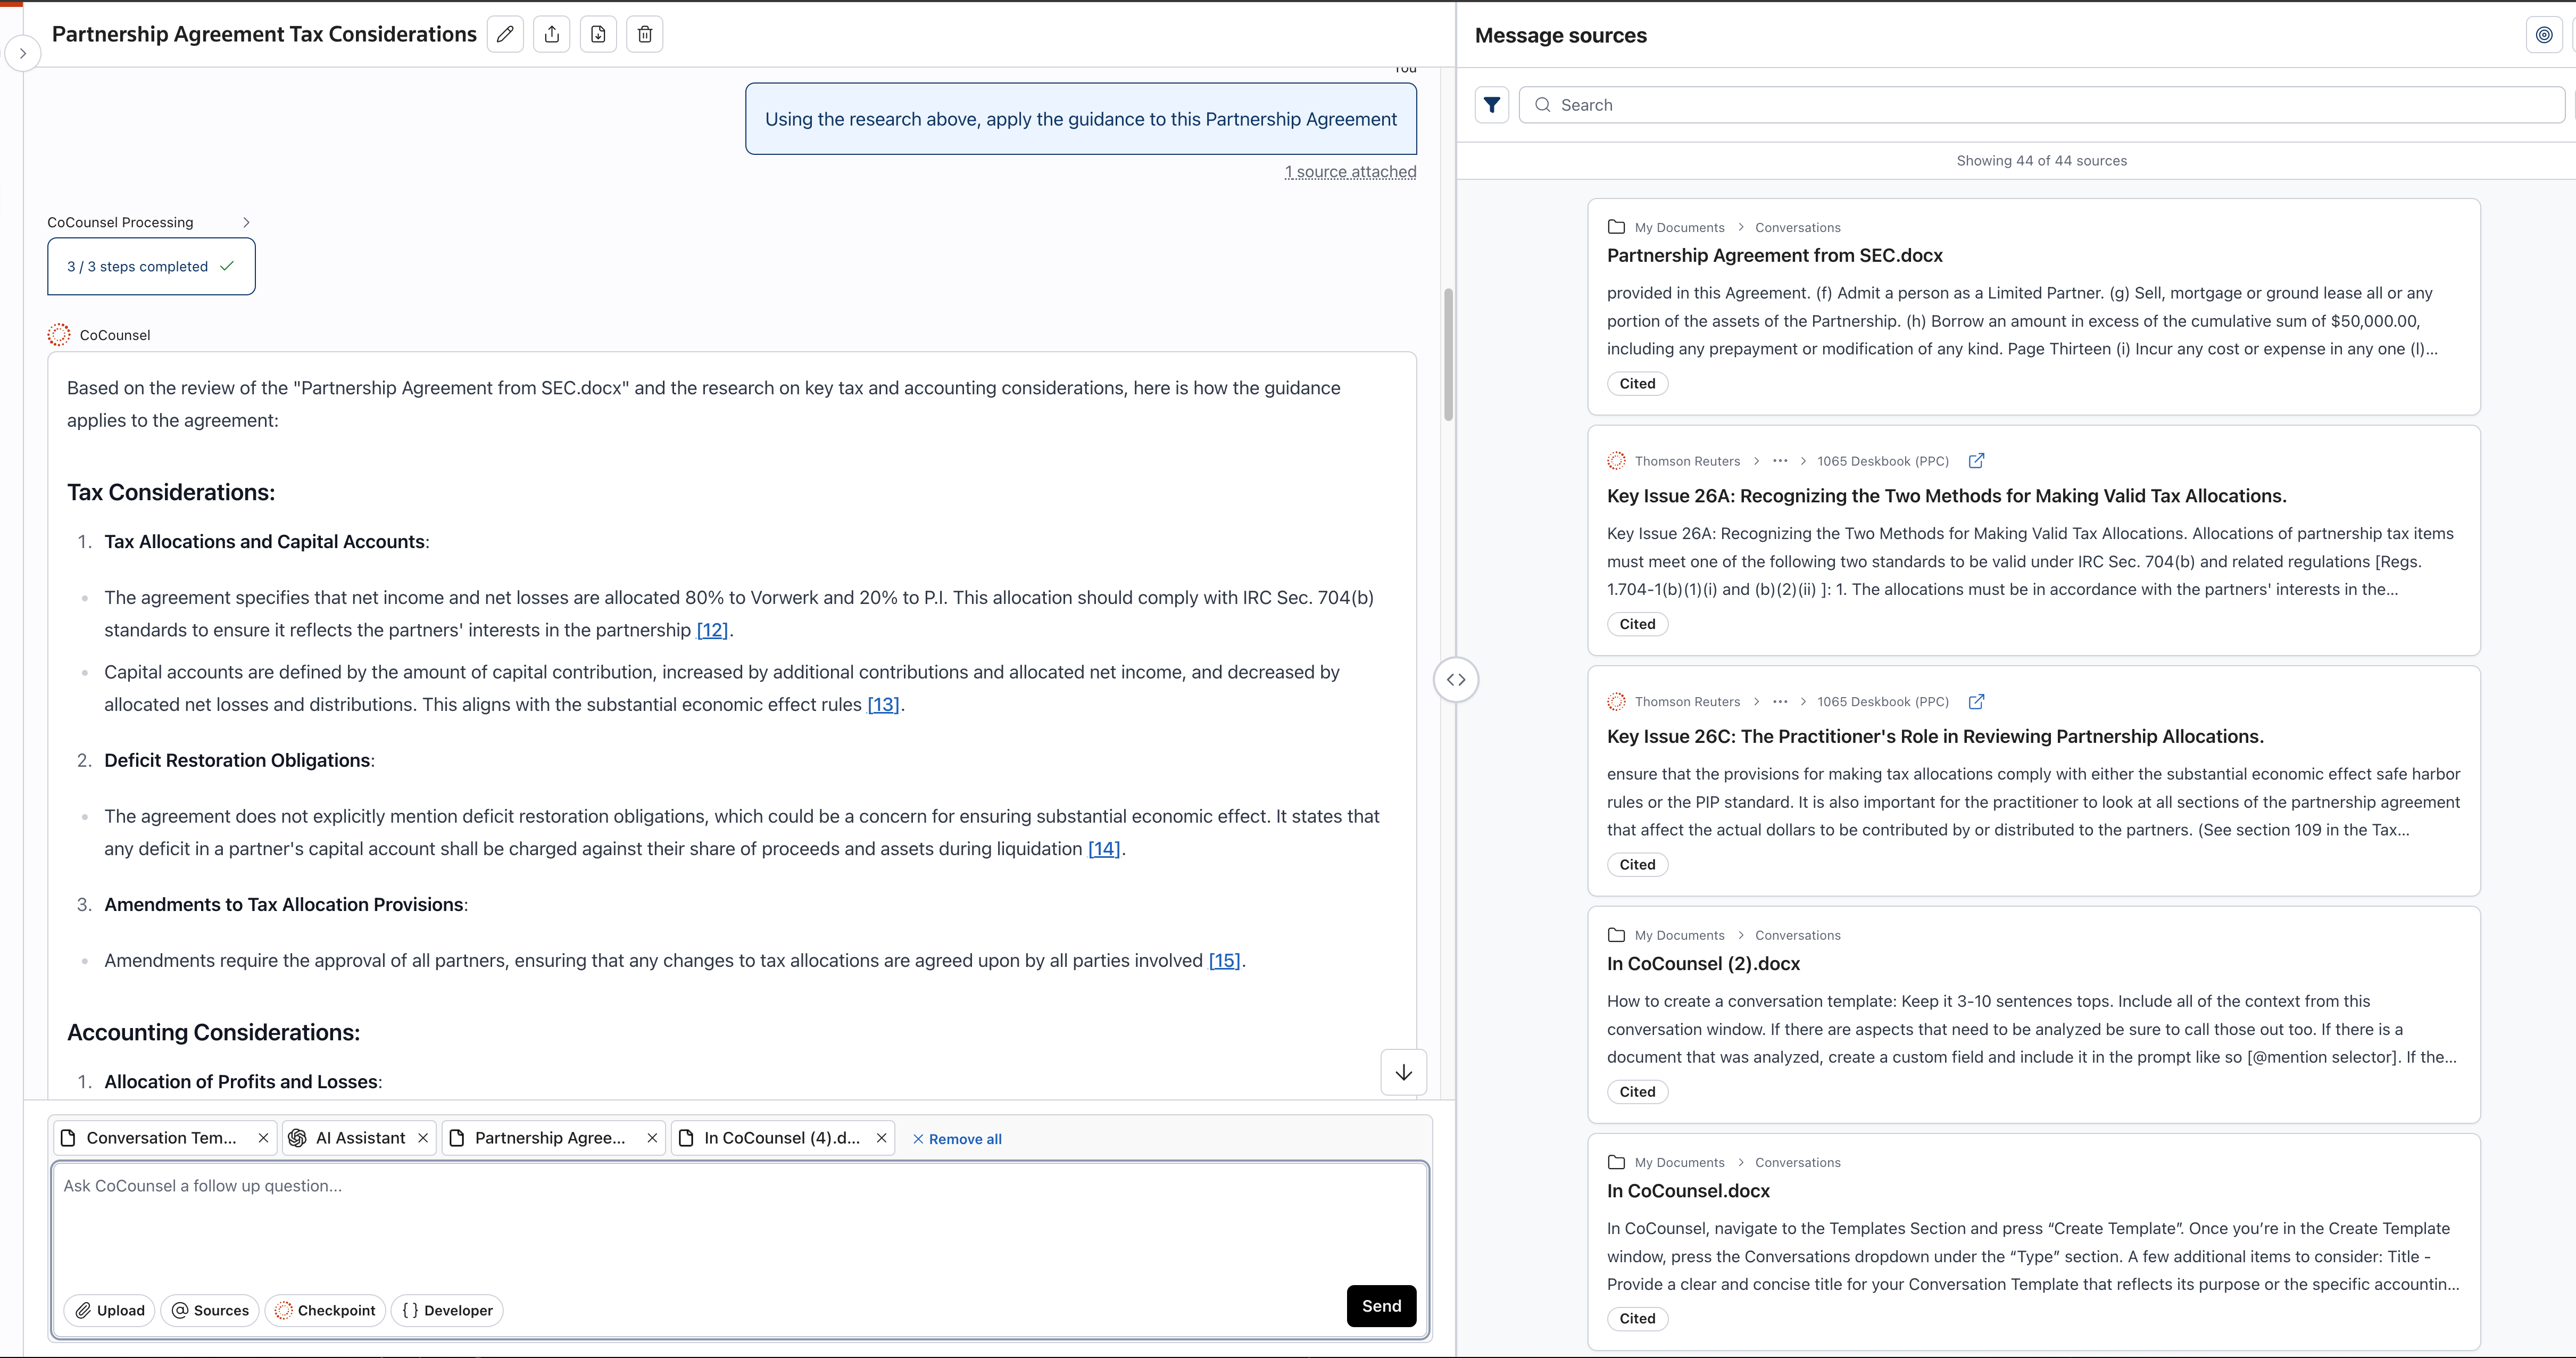Click the sources Search field

click(x=2040, y=105)
